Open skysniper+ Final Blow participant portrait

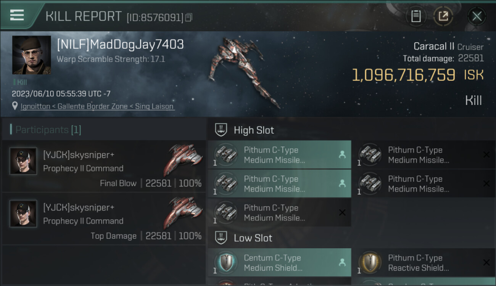23,161
